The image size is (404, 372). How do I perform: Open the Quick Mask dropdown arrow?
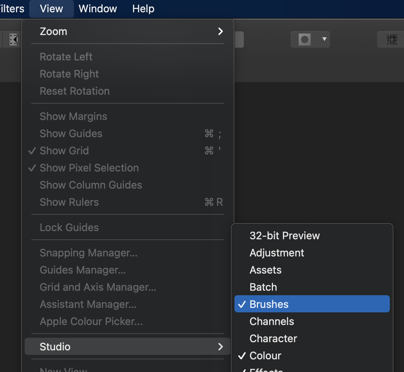point(324,40)
